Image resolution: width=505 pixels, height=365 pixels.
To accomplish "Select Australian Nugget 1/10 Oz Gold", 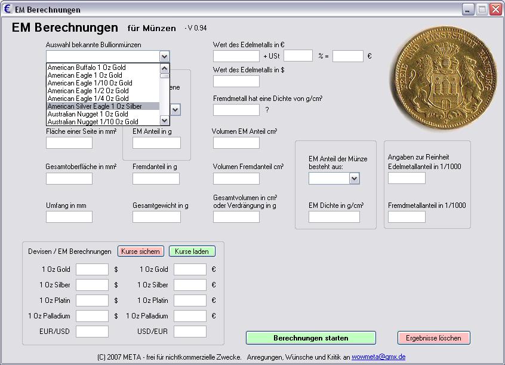I will tap(103, 121).
